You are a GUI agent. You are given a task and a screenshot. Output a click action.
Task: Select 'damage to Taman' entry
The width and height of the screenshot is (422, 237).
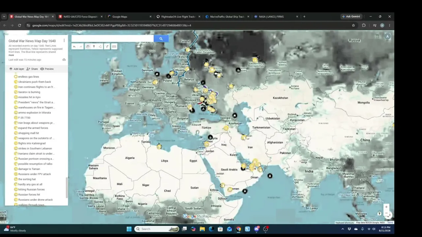pos(29,169)
